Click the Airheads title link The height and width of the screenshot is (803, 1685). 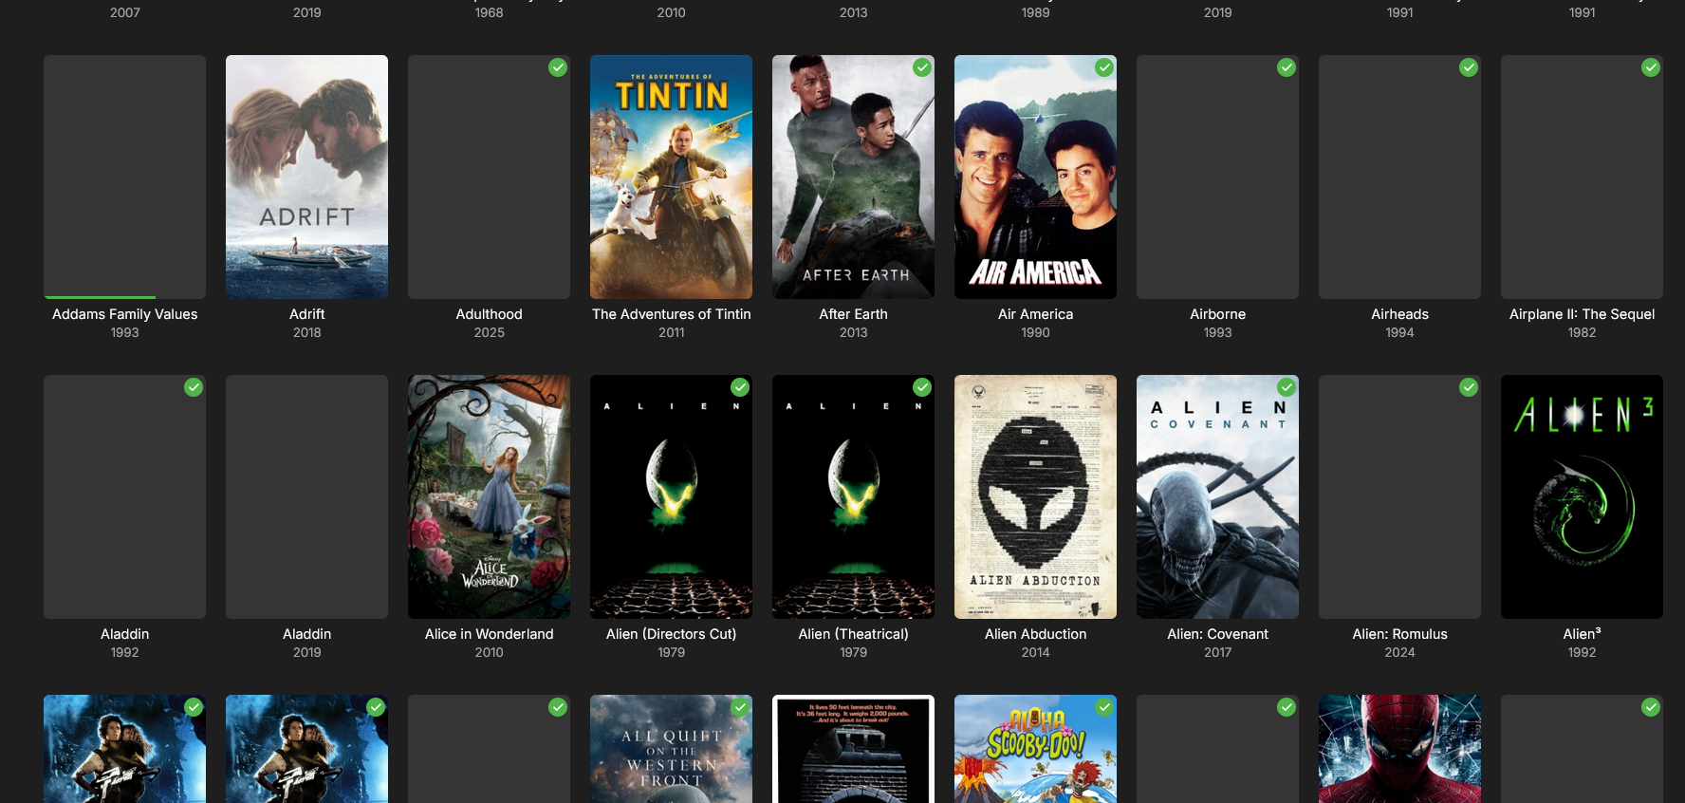click(1399, 314)
